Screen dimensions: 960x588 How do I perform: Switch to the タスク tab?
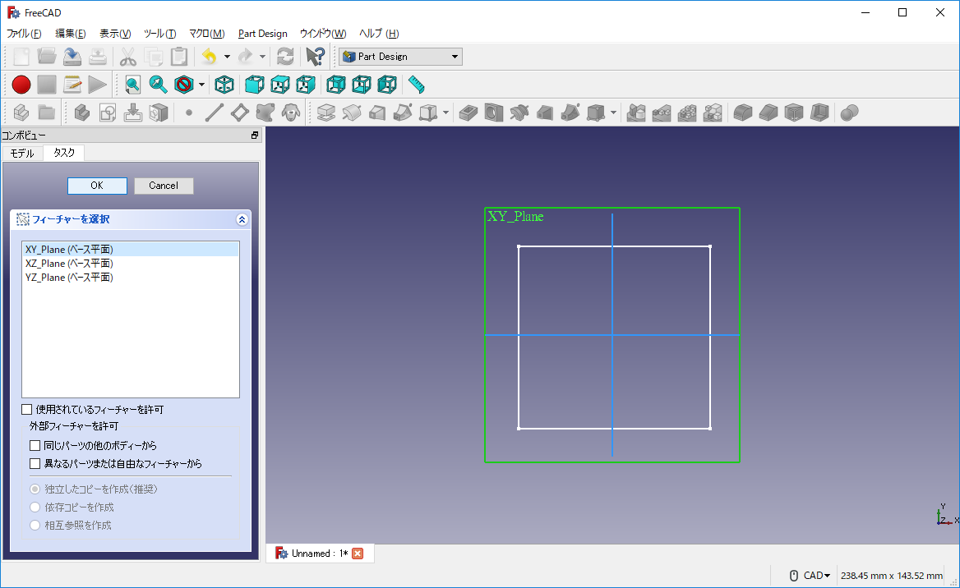tap(63, 153)
